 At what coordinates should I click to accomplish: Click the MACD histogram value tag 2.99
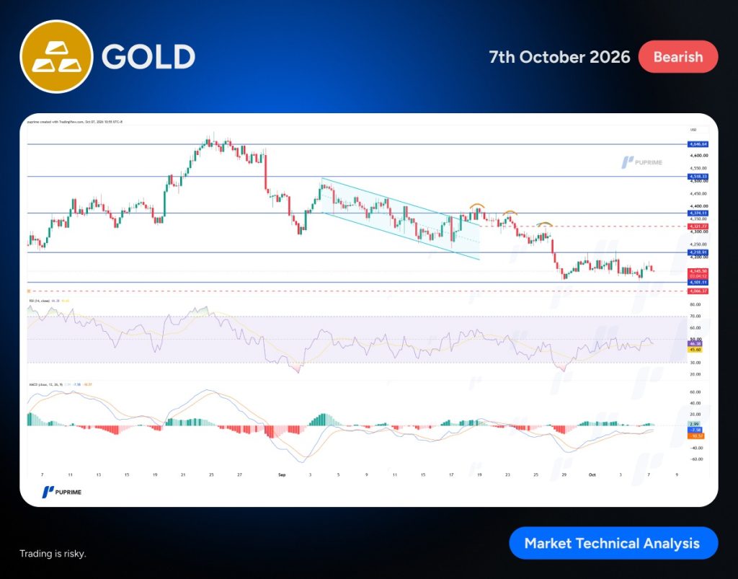pos(694,424)
